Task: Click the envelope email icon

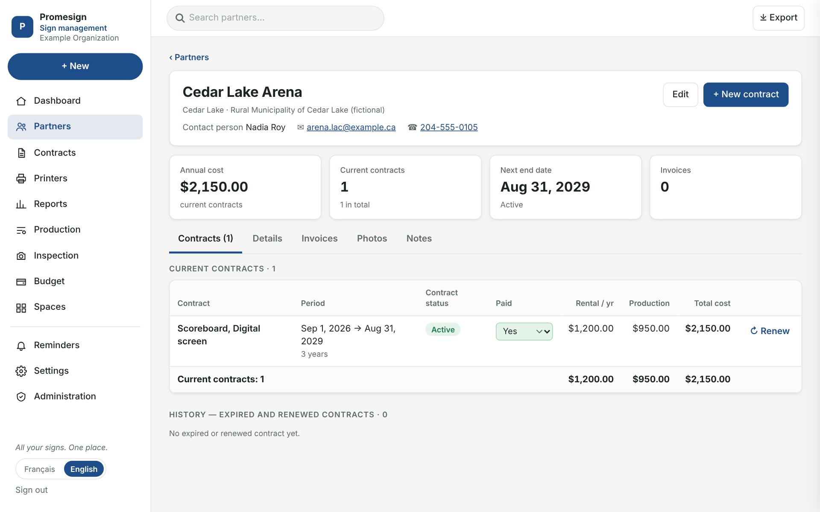Action: (x=301, y=127)
